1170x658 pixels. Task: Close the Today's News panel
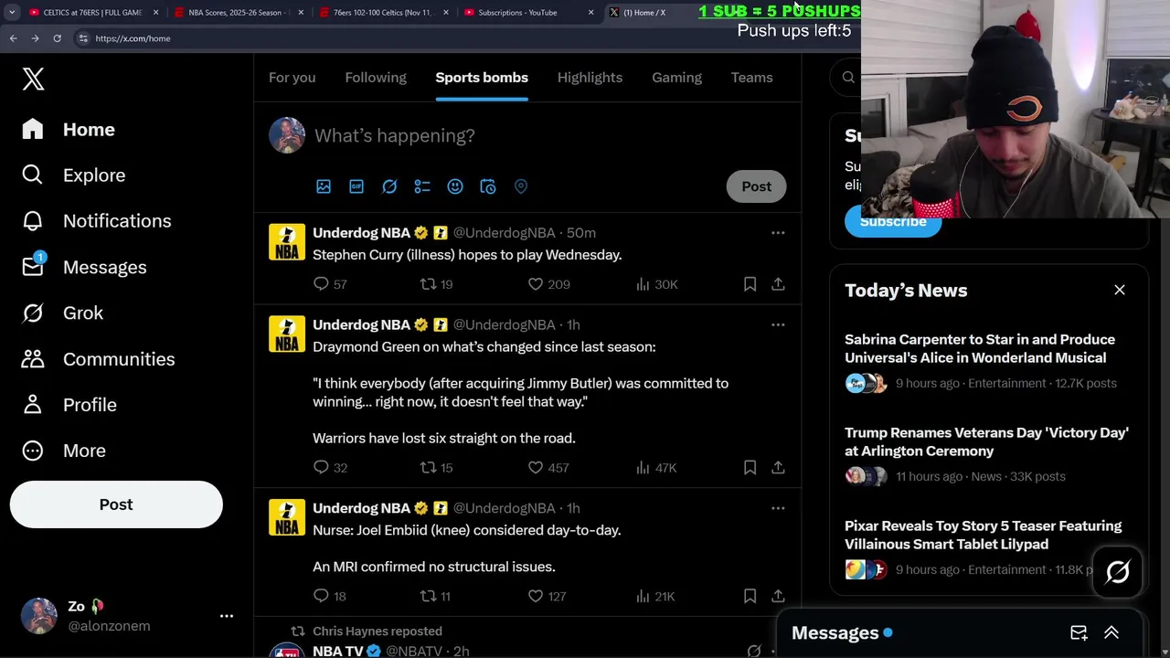1120,290
